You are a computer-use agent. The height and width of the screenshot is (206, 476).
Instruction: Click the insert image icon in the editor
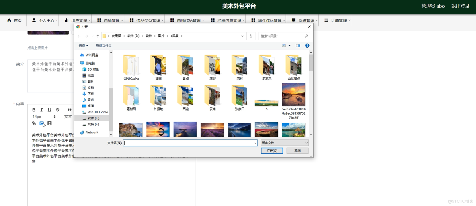click(42, 123)
